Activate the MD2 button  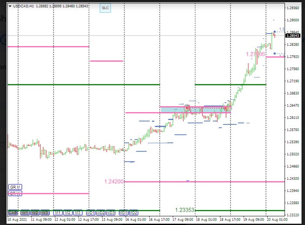click(x=133, y=212)
